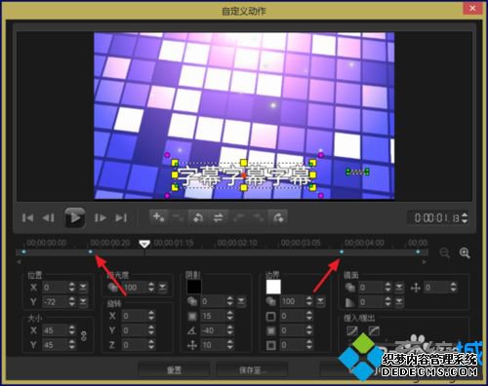Open the mirror opacity slider dropdown
Viewport: 488px width, 386px height.
tap(399, 288)
